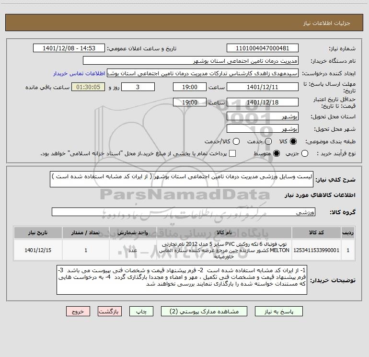Click the price validity date 1401/12/18
This screenshot has width=369, height=357.
click(263, 102)
